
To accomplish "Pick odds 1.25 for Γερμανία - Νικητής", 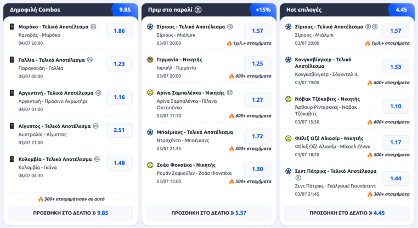I will coord(257,63).
